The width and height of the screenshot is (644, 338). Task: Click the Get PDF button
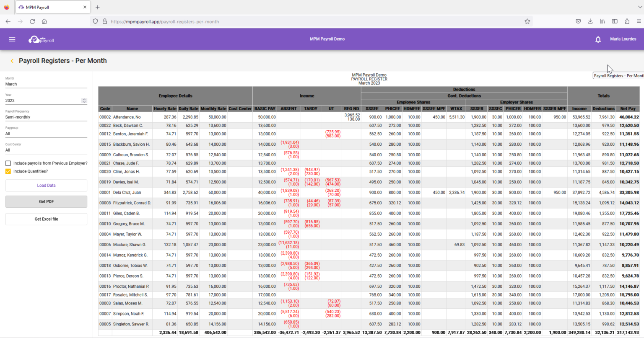tap(46, 201)
